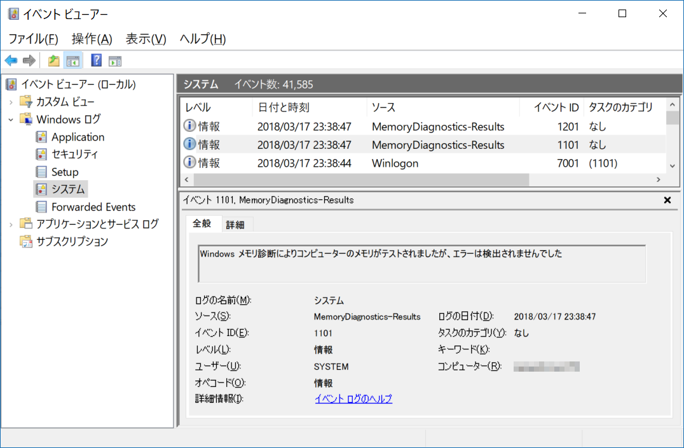This screenshot has width=684, height=448.
Task: Click event list horizontal scroll right arrow
Action: [x=659, y=179]
